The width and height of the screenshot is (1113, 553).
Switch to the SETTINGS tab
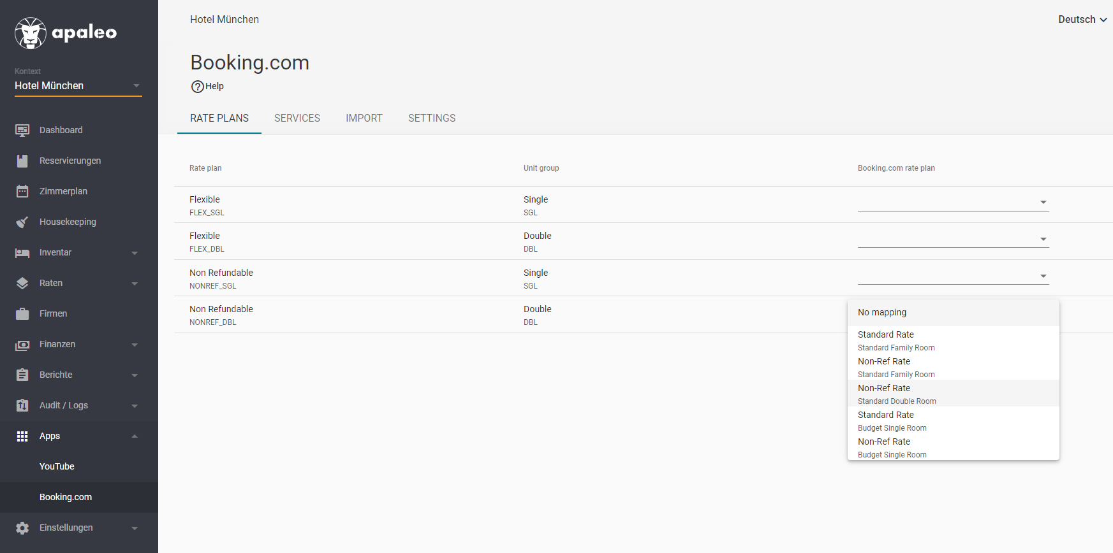coord(432,118)
